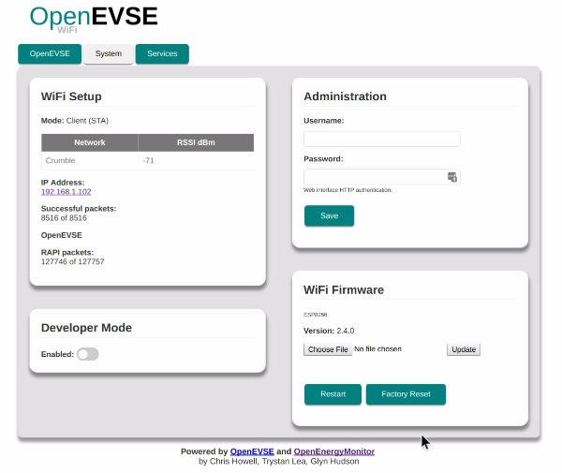
Task: Switch to the System tab
Action: 109,53
